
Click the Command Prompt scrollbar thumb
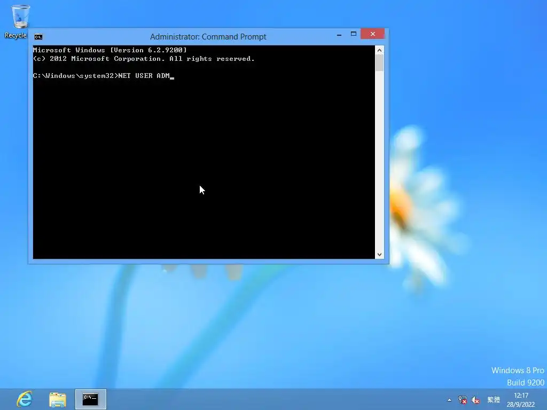click(x=380, y=63)
